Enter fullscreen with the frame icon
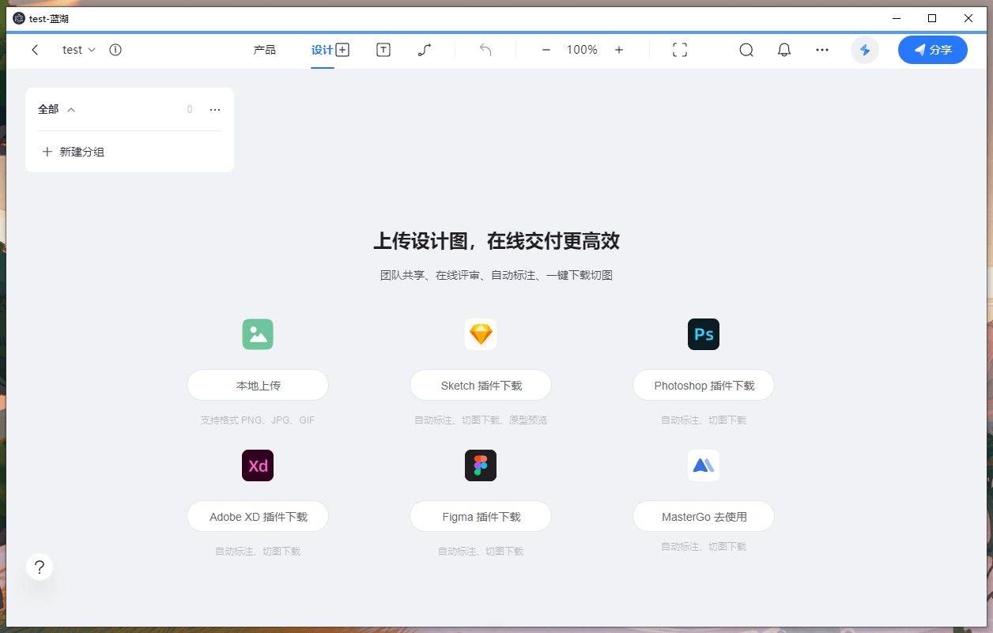Viewport: 993px width, 633px height. [x=680, y=50]
